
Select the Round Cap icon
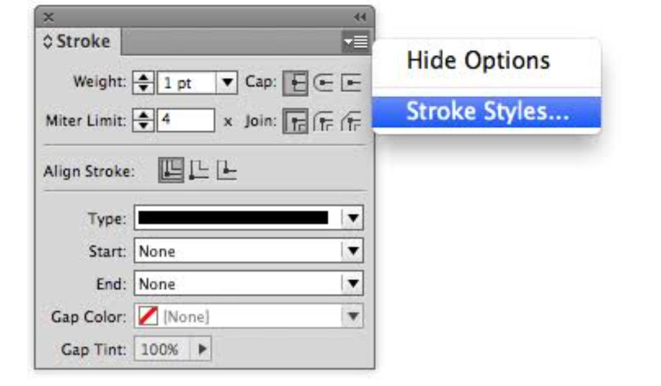tap(321, 83)
